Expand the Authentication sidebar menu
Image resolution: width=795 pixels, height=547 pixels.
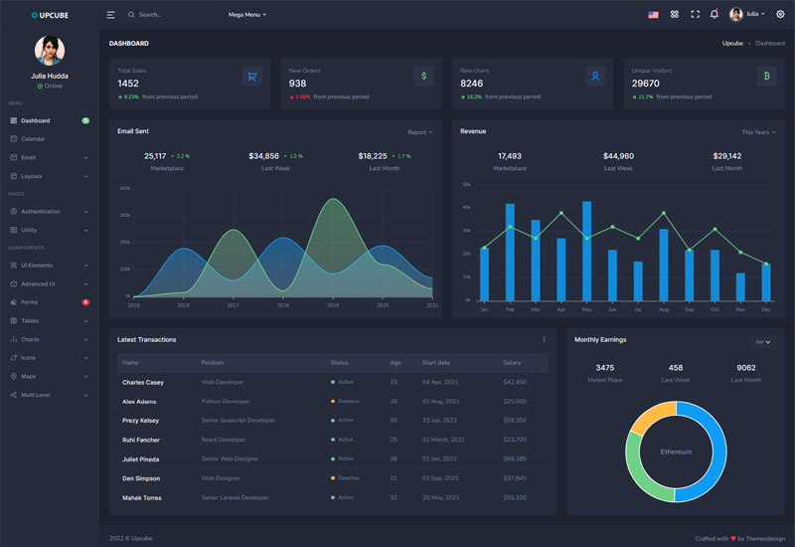(x=49, y=211)
